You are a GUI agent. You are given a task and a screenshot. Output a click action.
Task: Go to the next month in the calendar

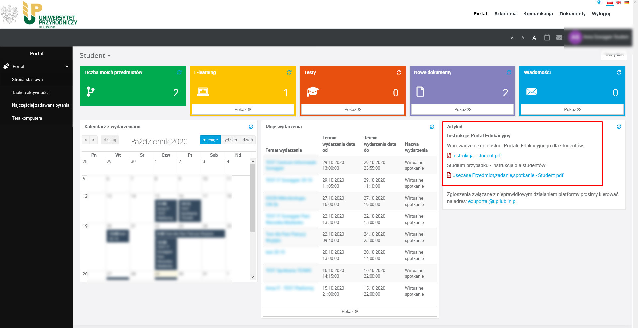(93, 140)
